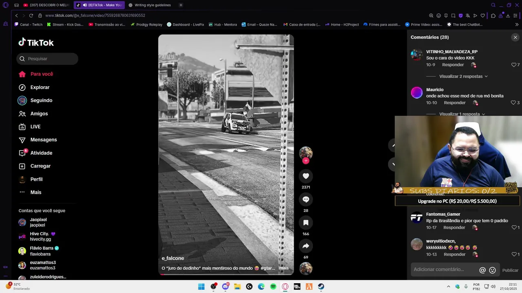Close the Comentários panel

coord(515,37)
